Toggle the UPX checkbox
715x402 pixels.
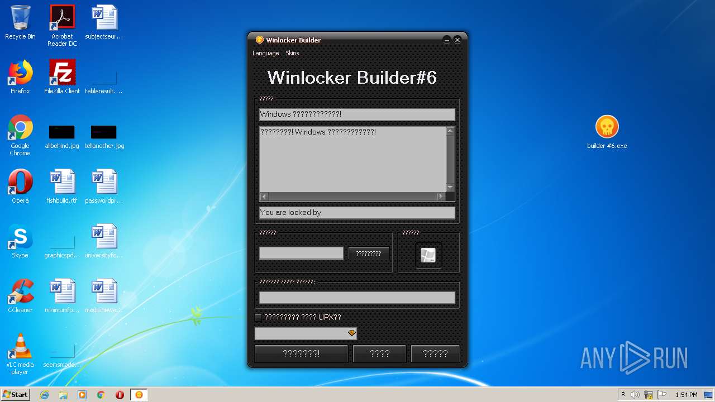258,318
